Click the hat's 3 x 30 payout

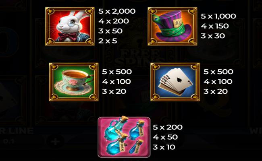213,36
